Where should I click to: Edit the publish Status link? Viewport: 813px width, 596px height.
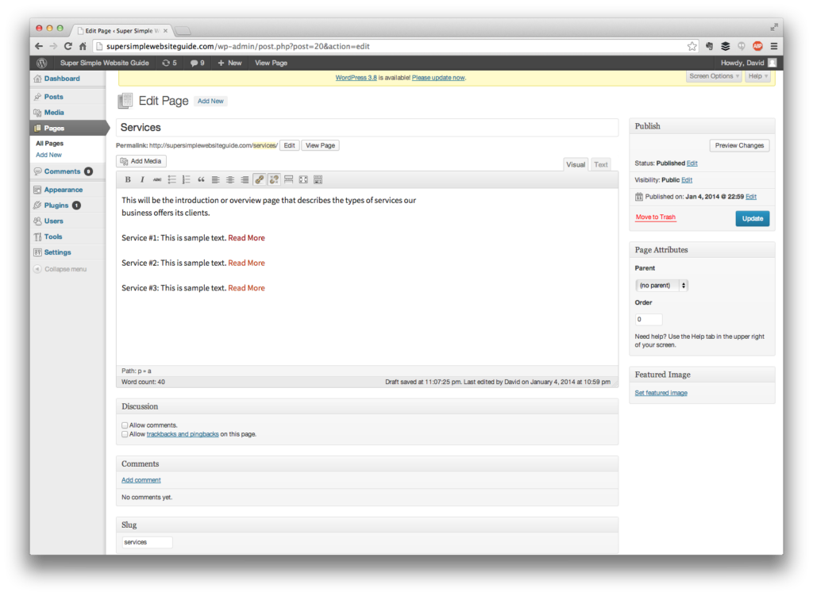pyautogui.click(x=692, y=163)
